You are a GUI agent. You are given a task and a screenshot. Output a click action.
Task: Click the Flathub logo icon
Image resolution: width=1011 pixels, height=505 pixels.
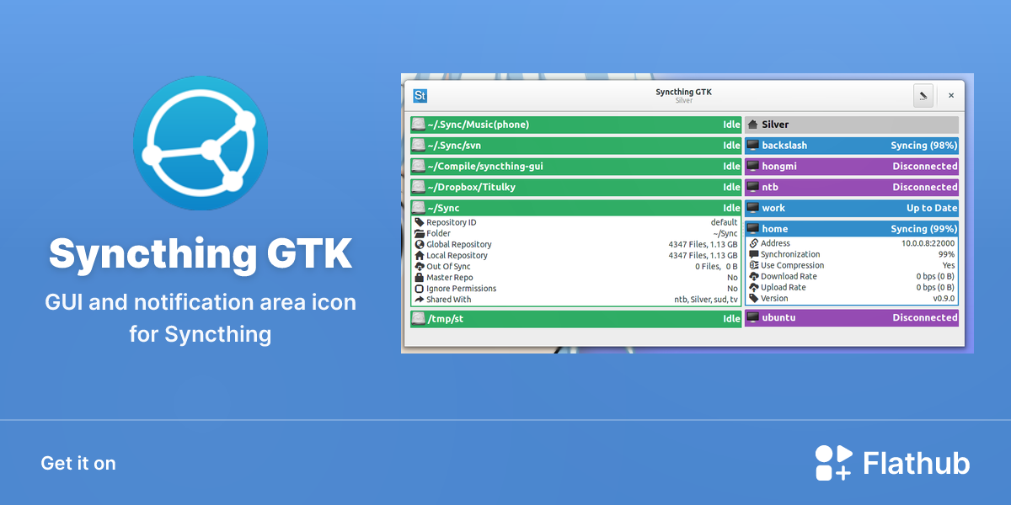pos(834,463)
